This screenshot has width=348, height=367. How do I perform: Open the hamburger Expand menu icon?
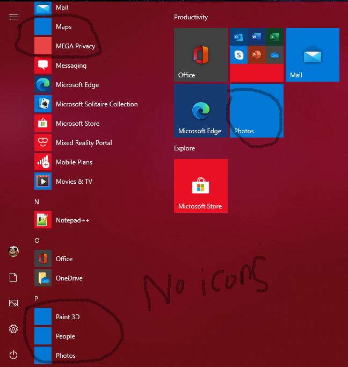[x=13, y=17]
